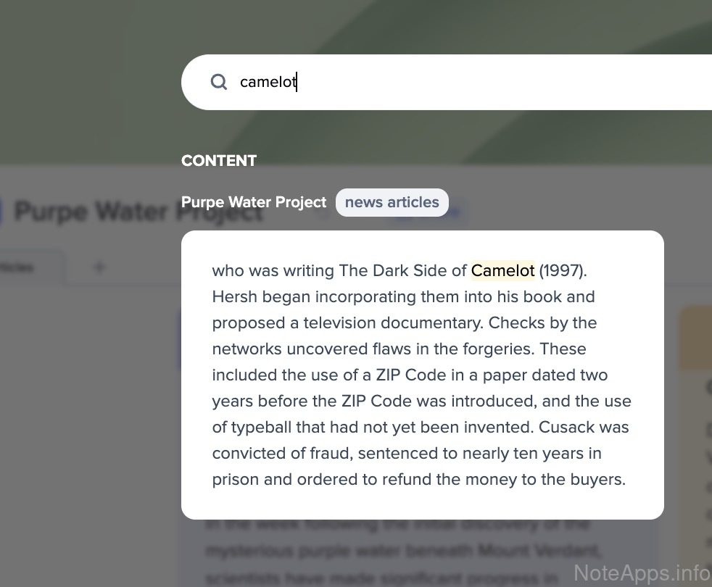Click the blurred plus add-tab icon
Viewport: 712px width, 587px height.
coord(99,267)
